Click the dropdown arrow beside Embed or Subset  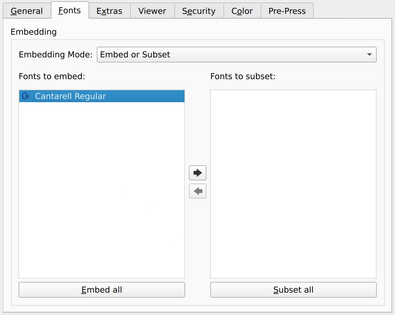369,55
